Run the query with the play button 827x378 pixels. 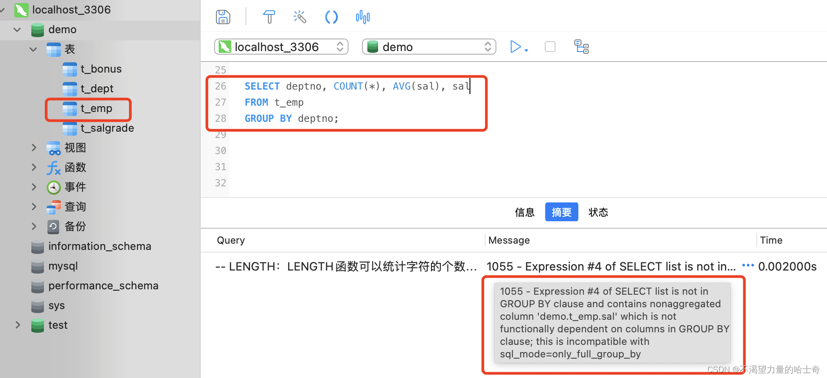click(x=515, y=47)
